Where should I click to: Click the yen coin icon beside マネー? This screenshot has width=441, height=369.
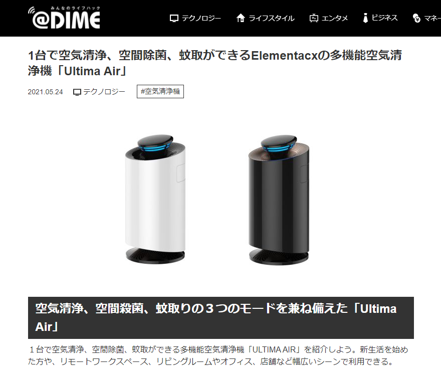pos(416,18)
